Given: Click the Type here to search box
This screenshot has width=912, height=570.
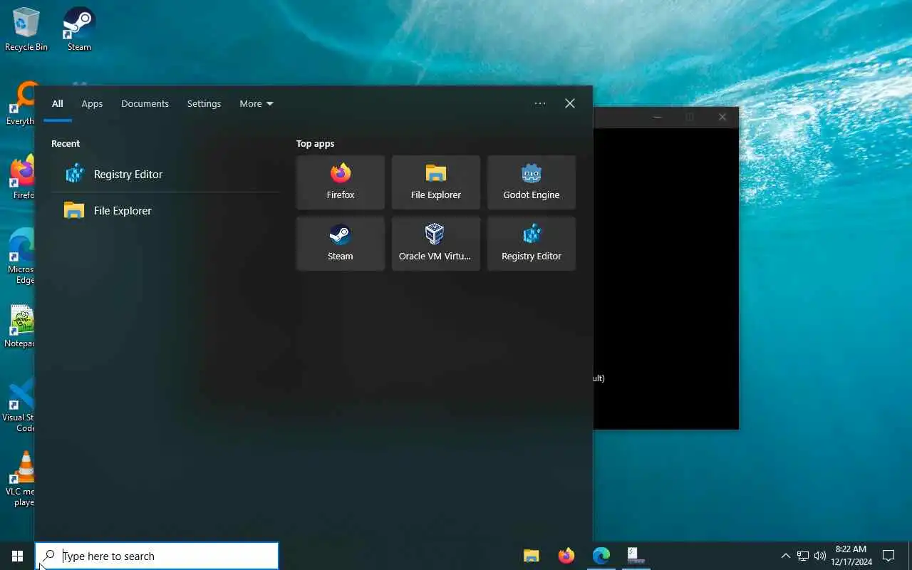Looking at the screenshot, I should coord(157,556).
